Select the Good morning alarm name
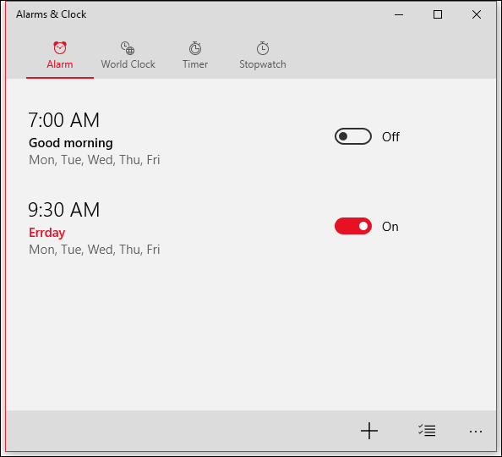The height and width of the screenshot is (457, 502). (x=71, y=143)
